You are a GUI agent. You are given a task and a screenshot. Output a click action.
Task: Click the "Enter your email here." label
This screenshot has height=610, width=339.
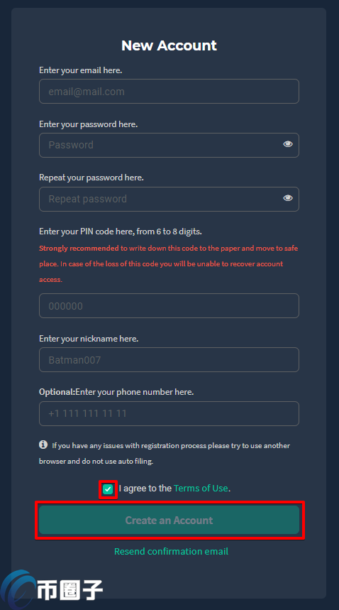pyautogui.click(x=81, y=70)
